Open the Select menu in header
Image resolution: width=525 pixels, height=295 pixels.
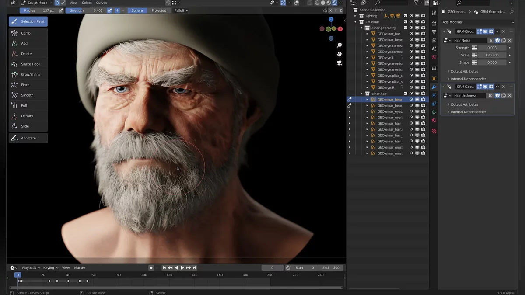pos(87,3)
